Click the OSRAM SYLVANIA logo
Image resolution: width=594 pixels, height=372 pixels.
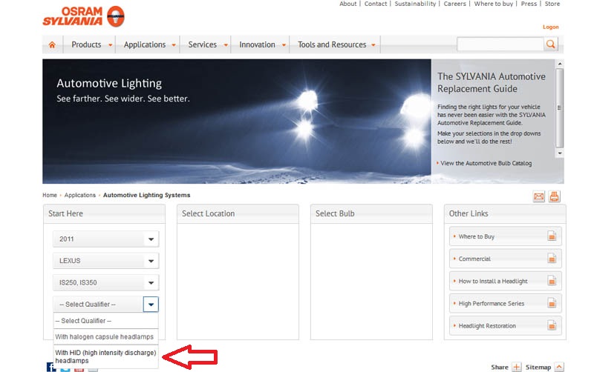click(x=83, y=16)
